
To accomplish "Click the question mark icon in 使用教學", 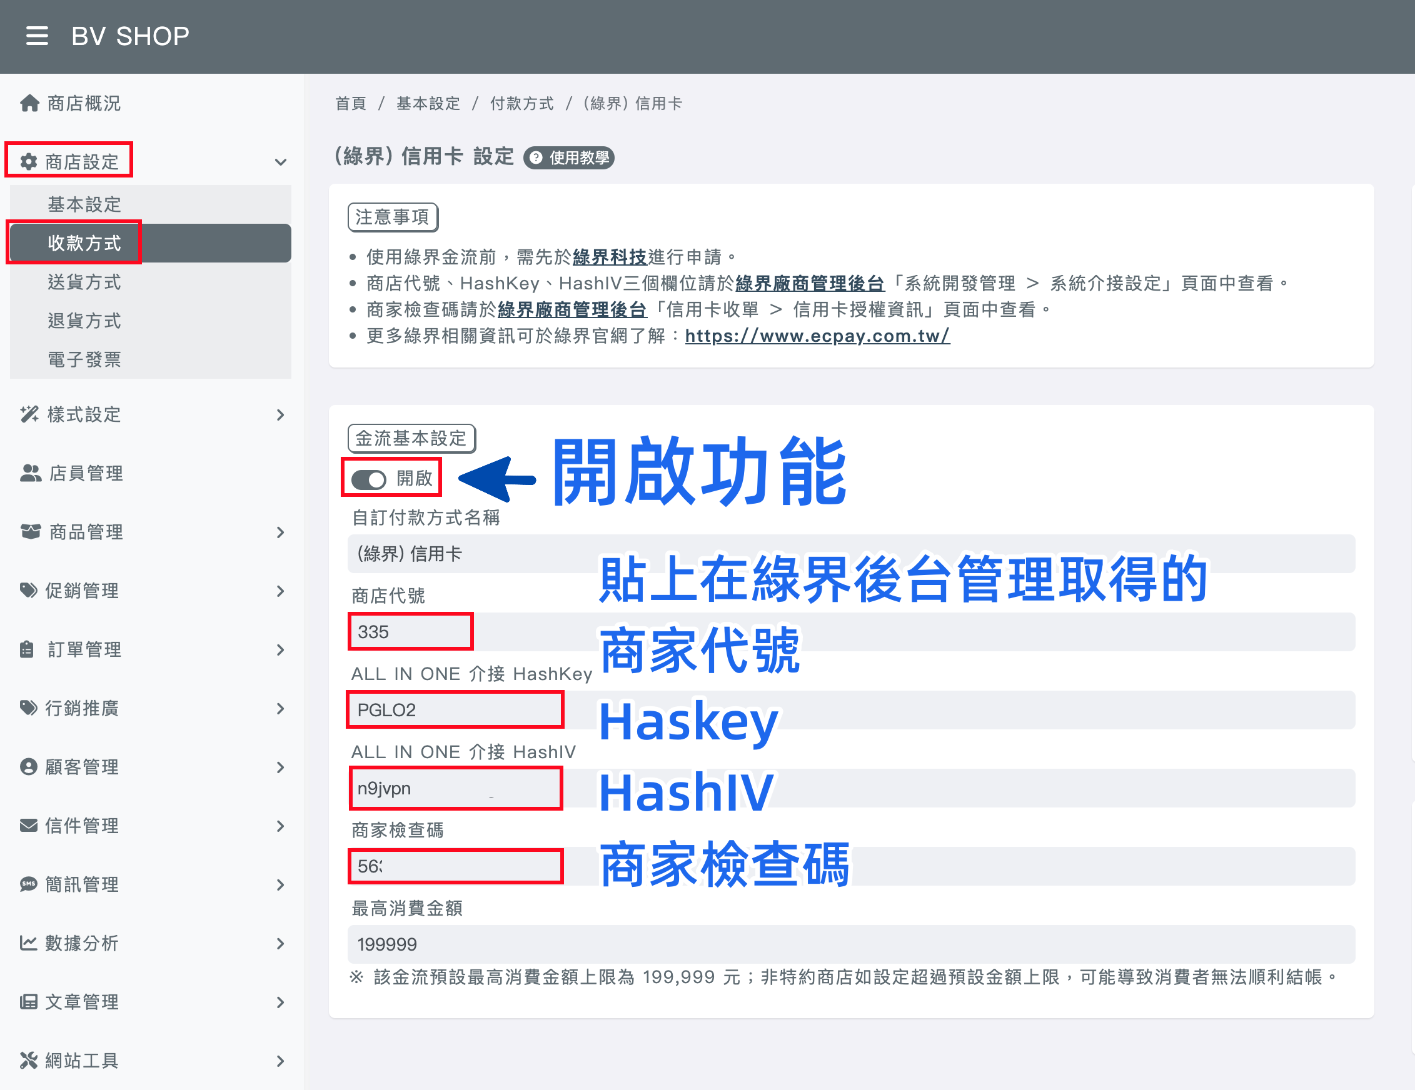I will pos(536,157).
